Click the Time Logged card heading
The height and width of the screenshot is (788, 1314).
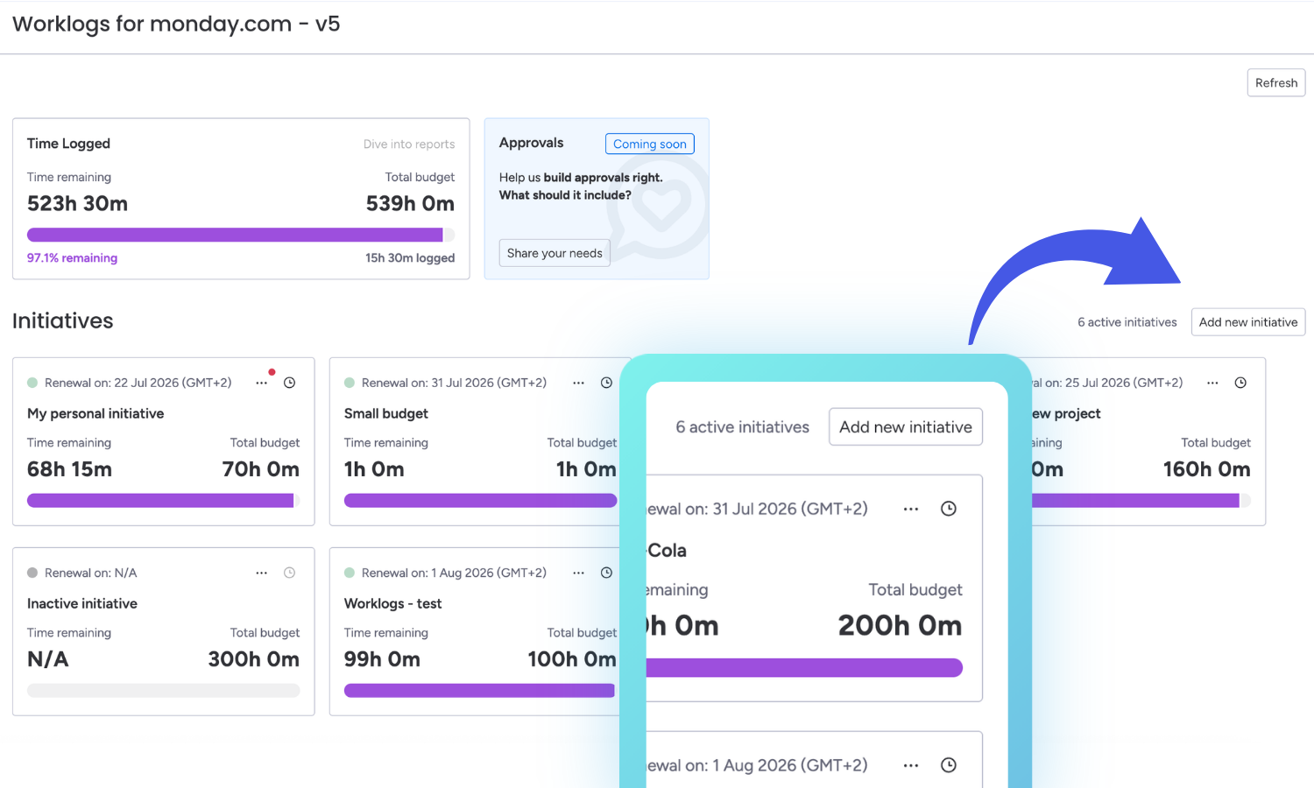(x=68, y=144)
